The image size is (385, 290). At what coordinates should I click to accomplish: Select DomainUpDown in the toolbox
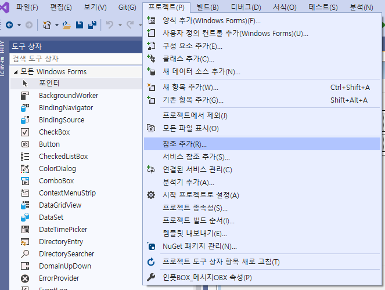click(x=76, y=266)
